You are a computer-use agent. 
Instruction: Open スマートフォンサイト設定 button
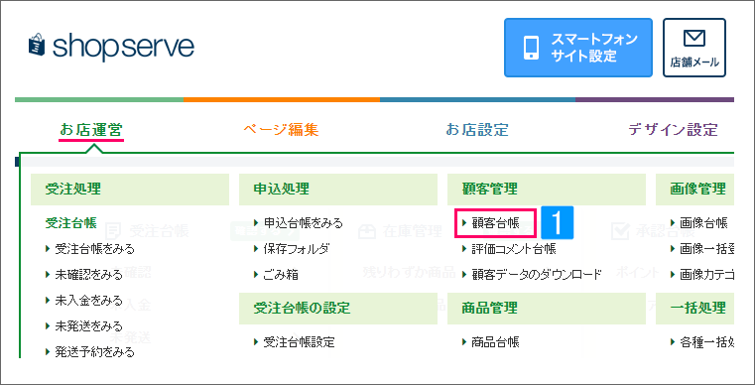[x=577, y=48]
